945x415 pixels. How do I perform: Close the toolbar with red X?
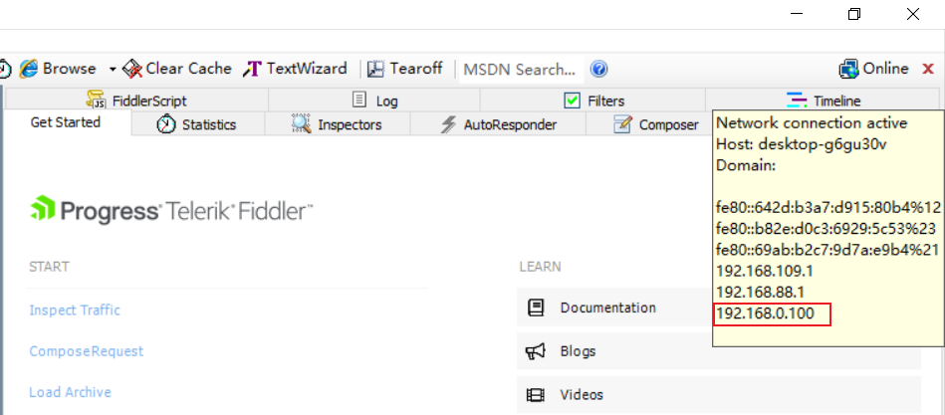tap(928, 69)
